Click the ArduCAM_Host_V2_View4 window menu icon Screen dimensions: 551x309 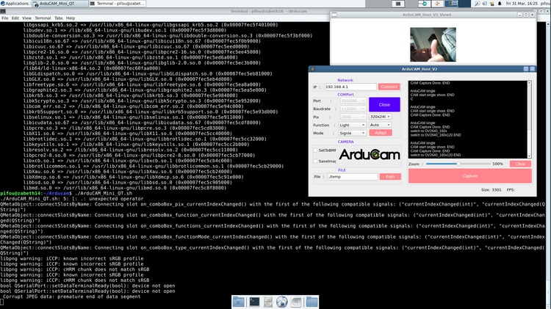point(334,15)
